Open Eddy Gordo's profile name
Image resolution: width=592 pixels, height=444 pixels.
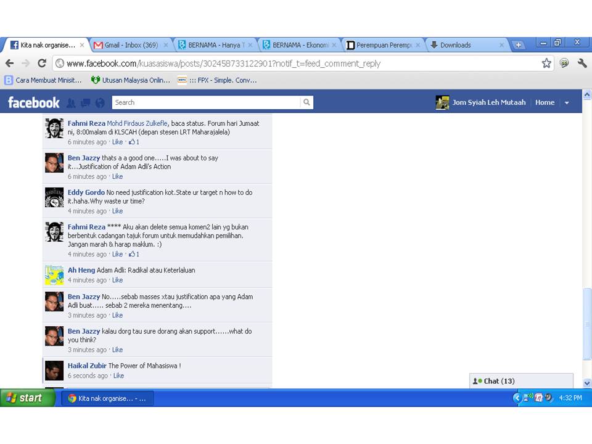click(86, 192)
